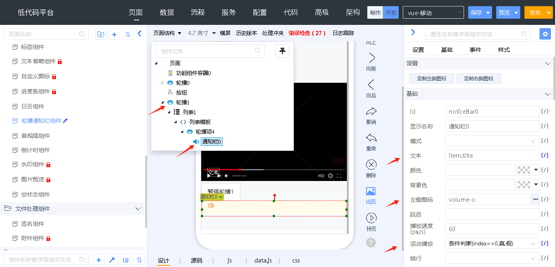Click the bottom-left sort arrows icon

[139, 260]
